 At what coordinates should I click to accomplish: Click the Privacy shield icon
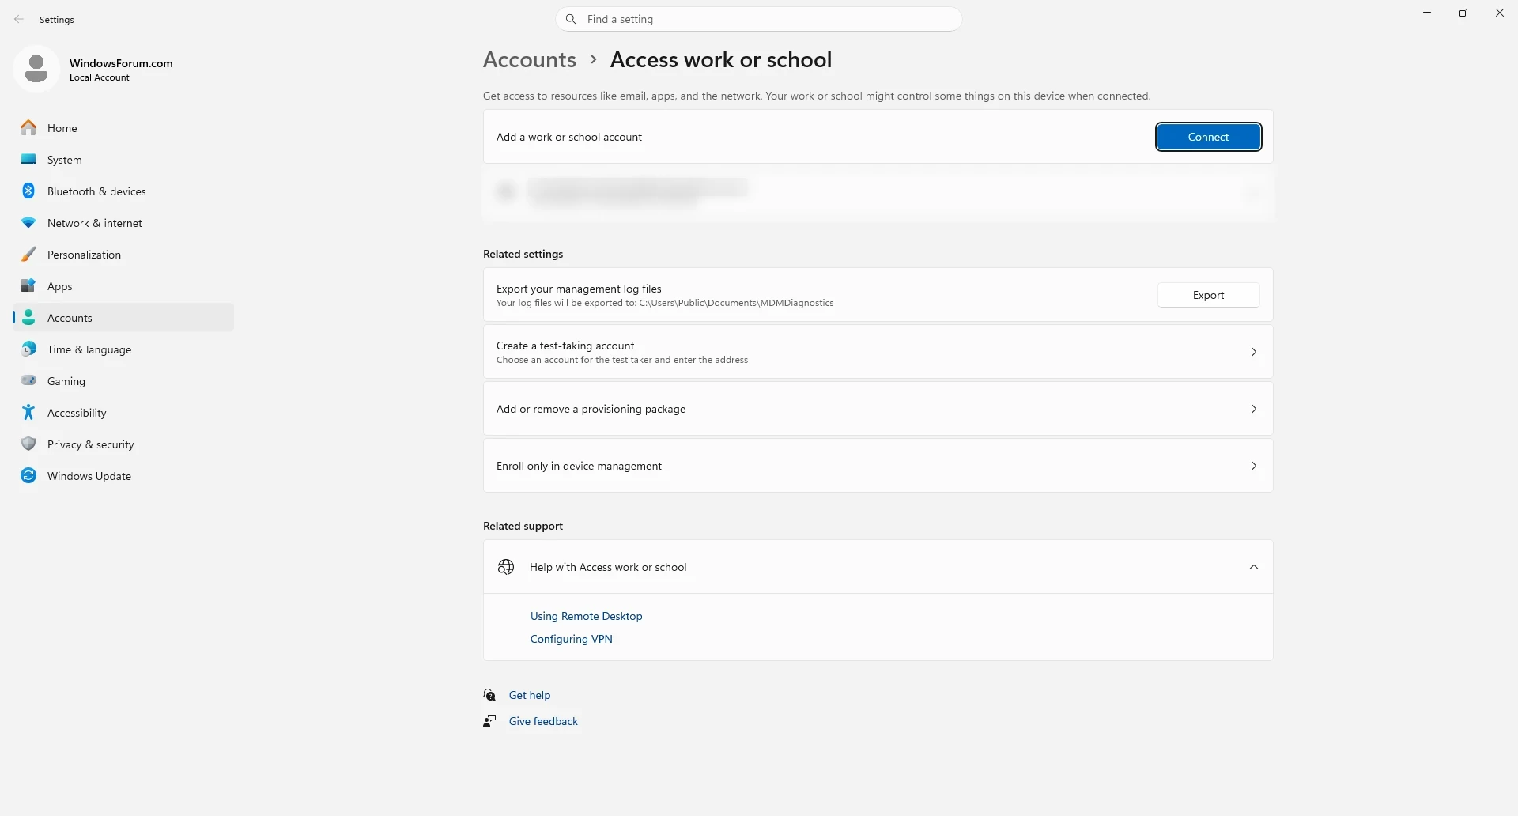(28, 444)
